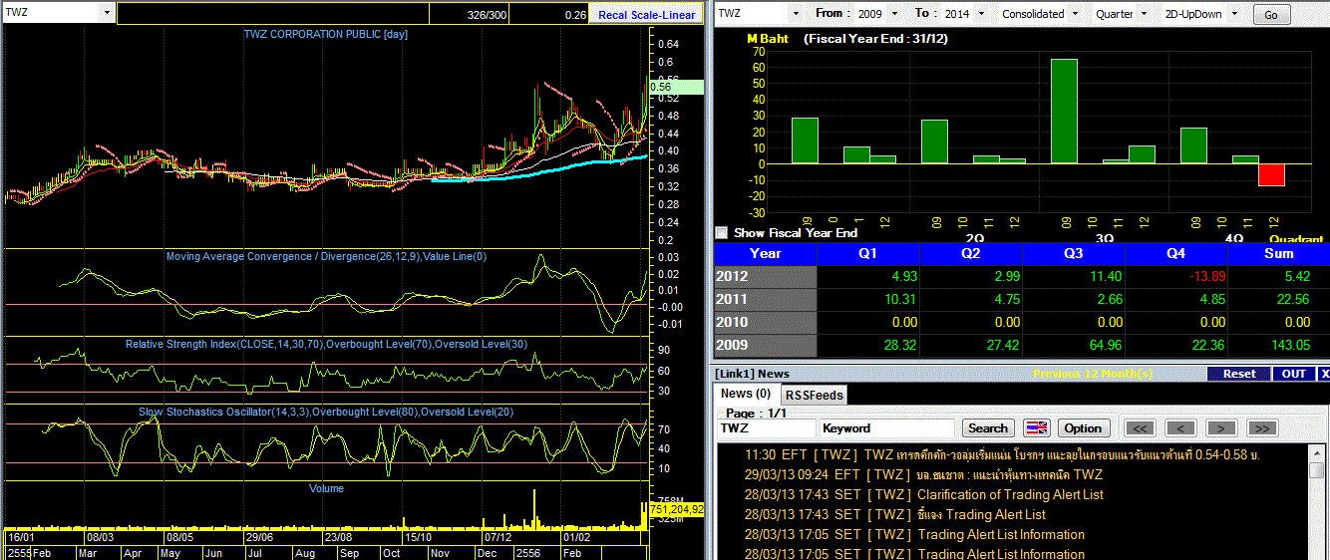Switch news language with the flag icon
This screenshot has width=1330, height=560.
pyautogui.click(x=1037, y=428)
